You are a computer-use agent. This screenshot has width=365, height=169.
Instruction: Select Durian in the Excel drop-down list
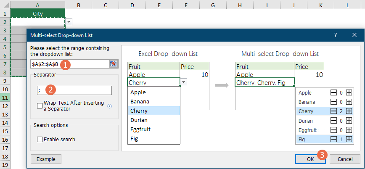point(154,120)
